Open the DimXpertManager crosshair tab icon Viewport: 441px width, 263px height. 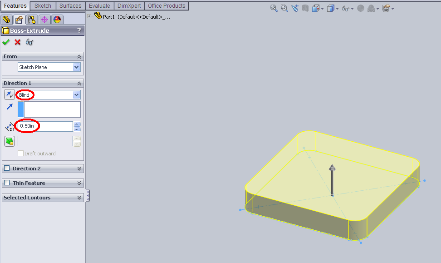[44, 20]
